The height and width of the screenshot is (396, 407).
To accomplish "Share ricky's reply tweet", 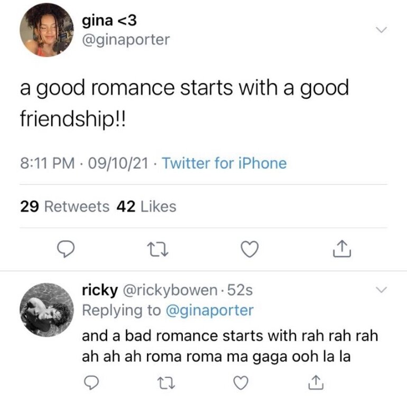I will coord(315,381).
